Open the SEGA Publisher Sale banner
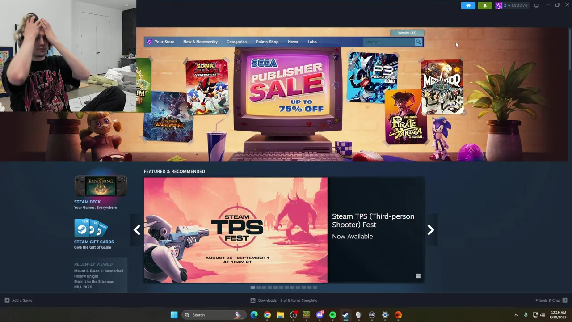Screen dimensions: 572x322 tap(287, 87)
